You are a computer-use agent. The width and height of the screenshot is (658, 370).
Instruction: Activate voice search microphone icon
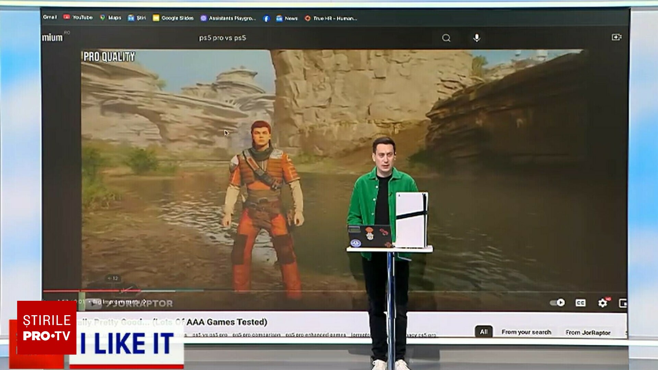tap(476, 38)
